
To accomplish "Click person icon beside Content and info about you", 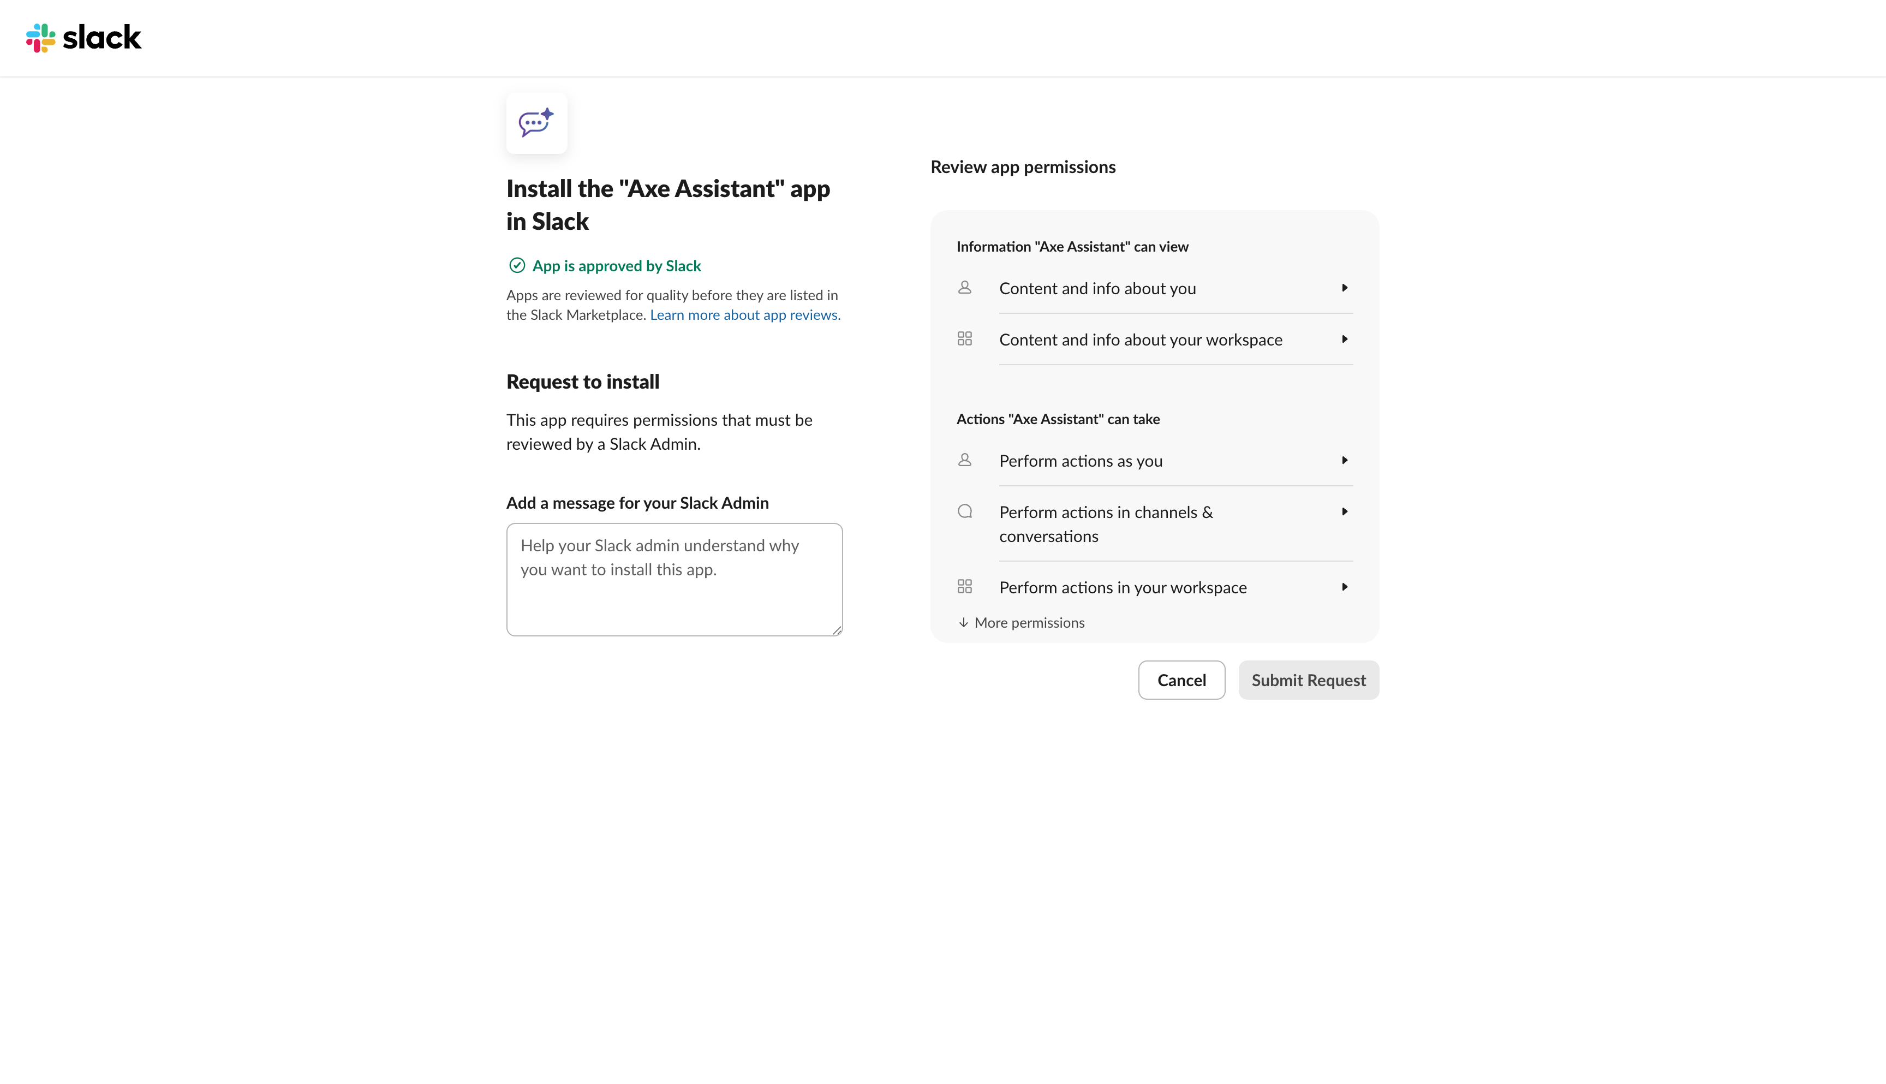I will 965,288.
